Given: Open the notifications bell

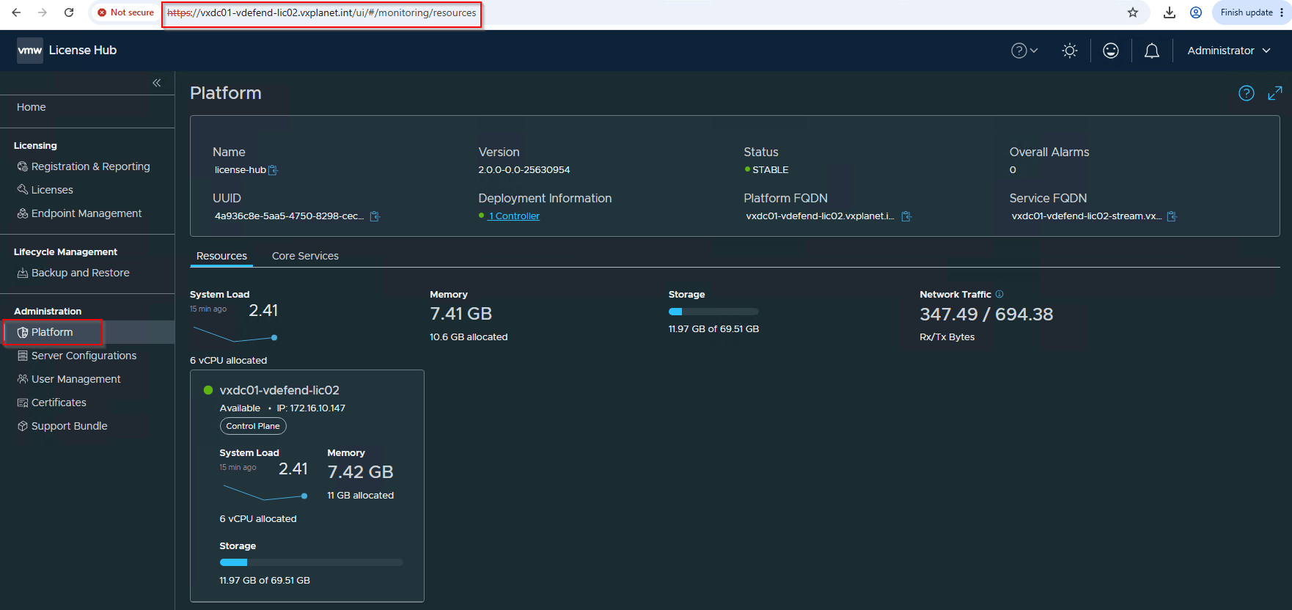Looking at the screenshot, I should pyautogui.click(x=1152, y=51).
